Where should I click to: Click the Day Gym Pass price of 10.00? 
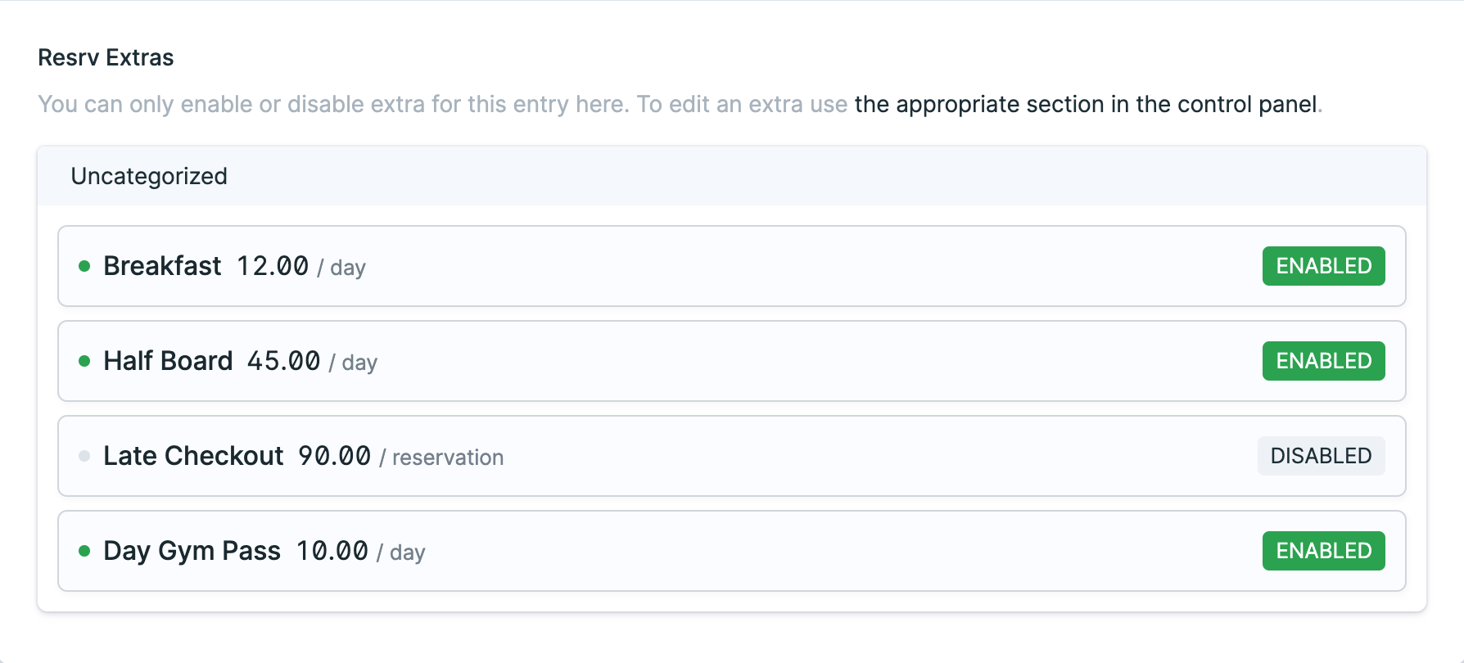332,551
